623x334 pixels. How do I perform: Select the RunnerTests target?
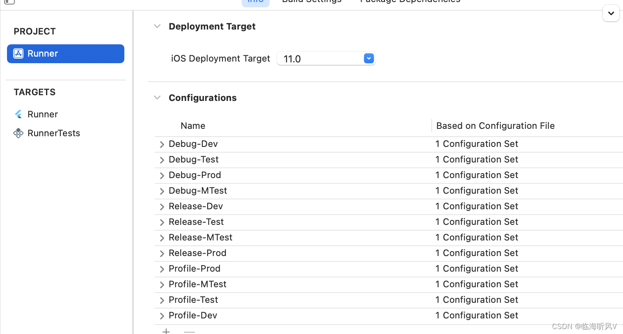tap(54, 133)
